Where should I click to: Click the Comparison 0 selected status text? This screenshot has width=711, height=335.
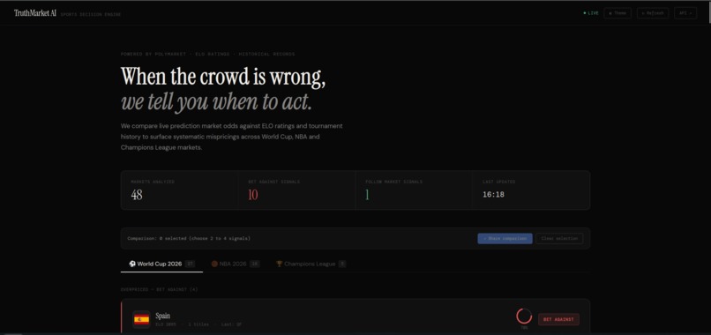coord(189,238)
